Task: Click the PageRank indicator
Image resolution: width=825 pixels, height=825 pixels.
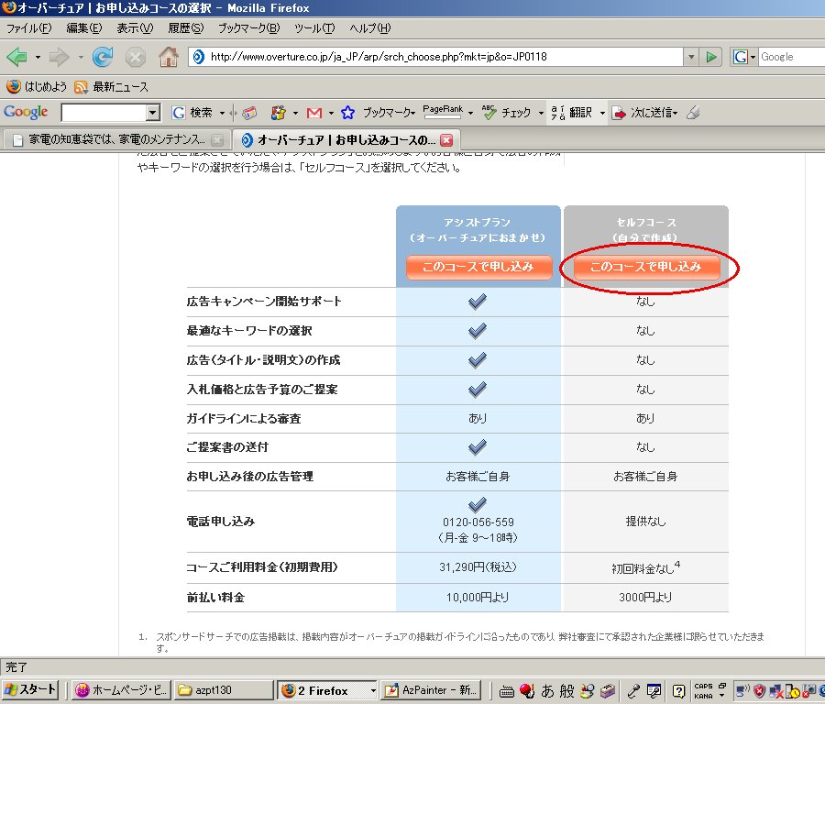Action: pyautogui.click(x=443, y=112)
